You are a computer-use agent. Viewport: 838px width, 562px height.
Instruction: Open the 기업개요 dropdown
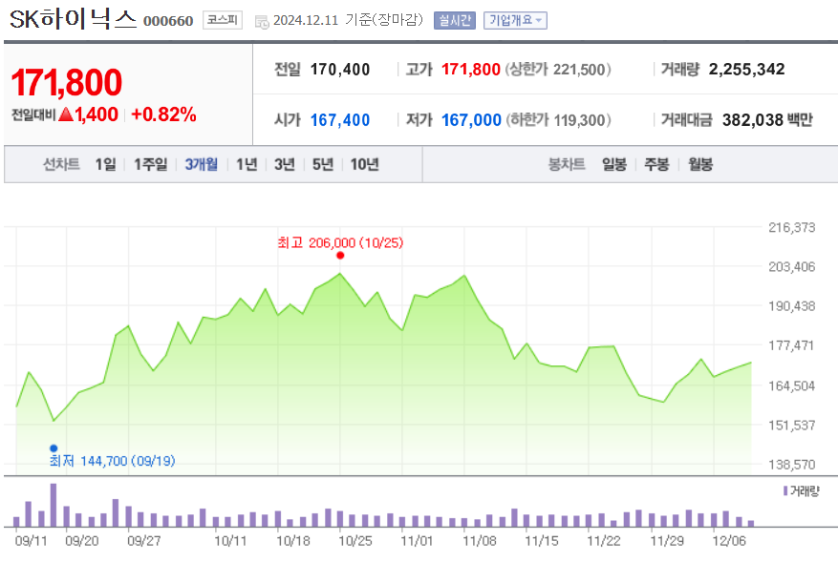tap(515, 21)
